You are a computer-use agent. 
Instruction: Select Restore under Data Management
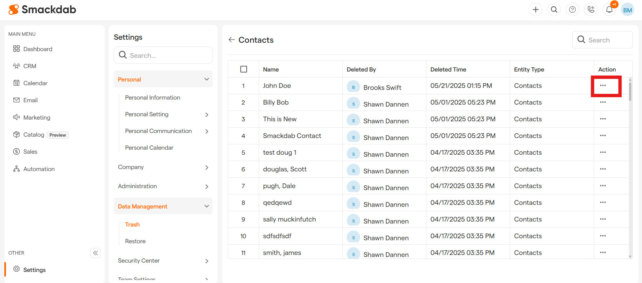(x=135, y=241)
